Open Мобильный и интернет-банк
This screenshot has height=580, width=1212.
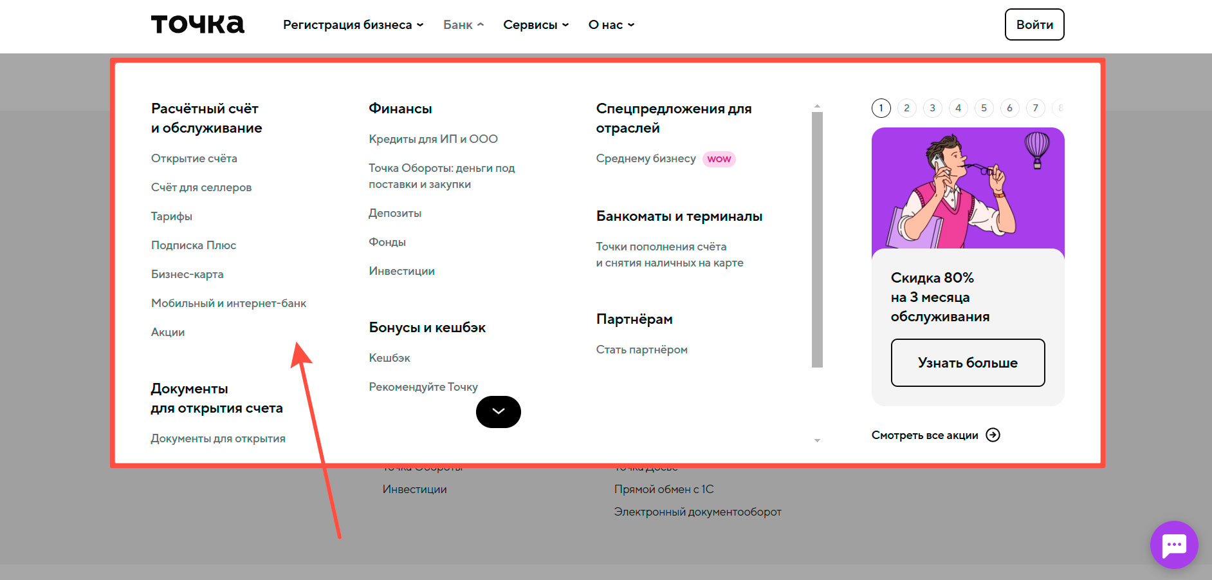(x=228, y=303)
